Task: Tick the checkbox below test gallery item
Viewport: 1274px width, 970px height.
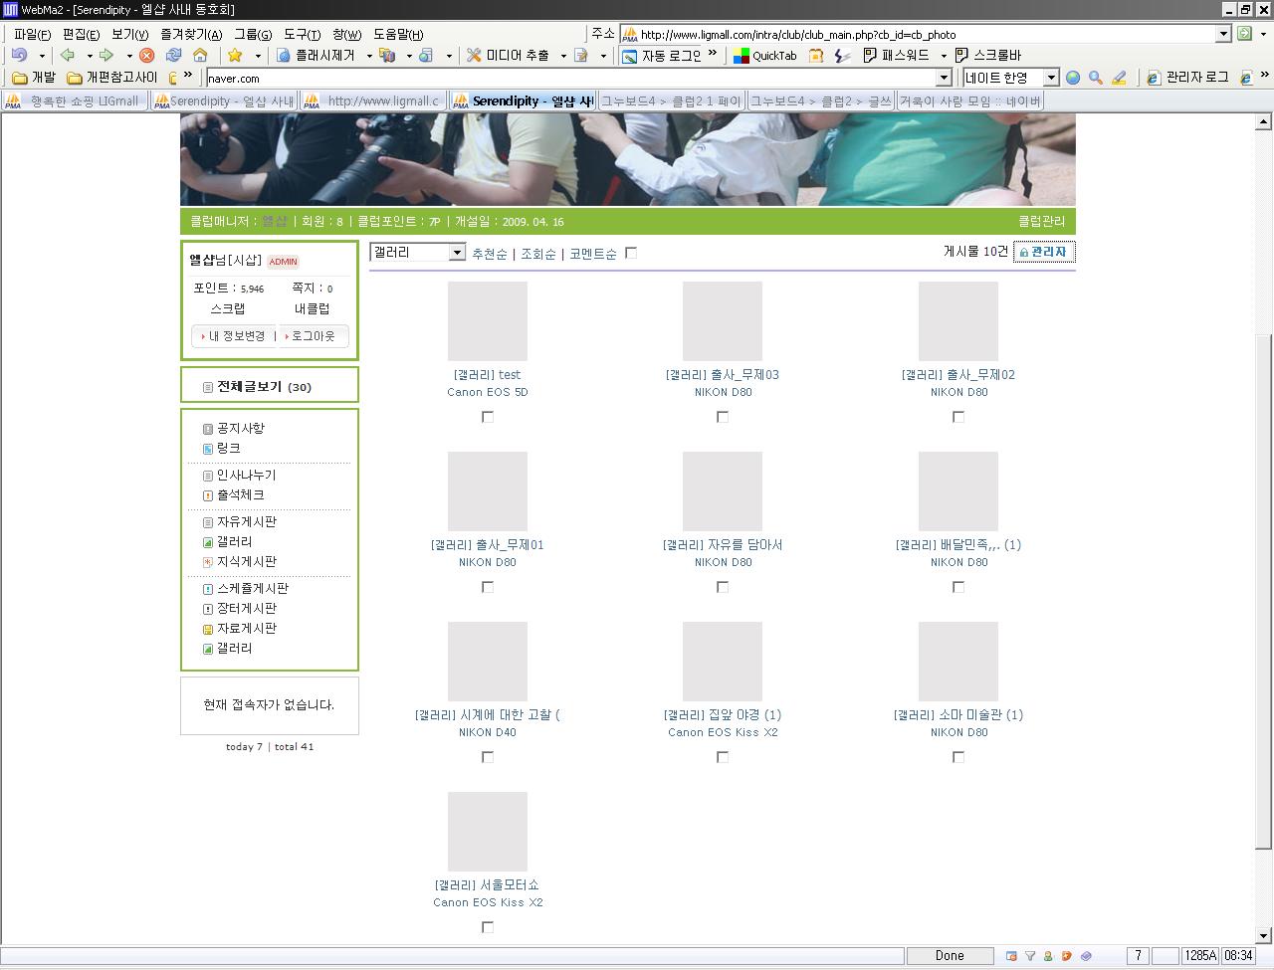Action: (x=488, y=417)
